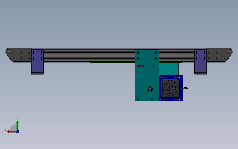Select the large dark teal mounting plate
This screenshot has height=149, width=238.
[x=147, y=75]
